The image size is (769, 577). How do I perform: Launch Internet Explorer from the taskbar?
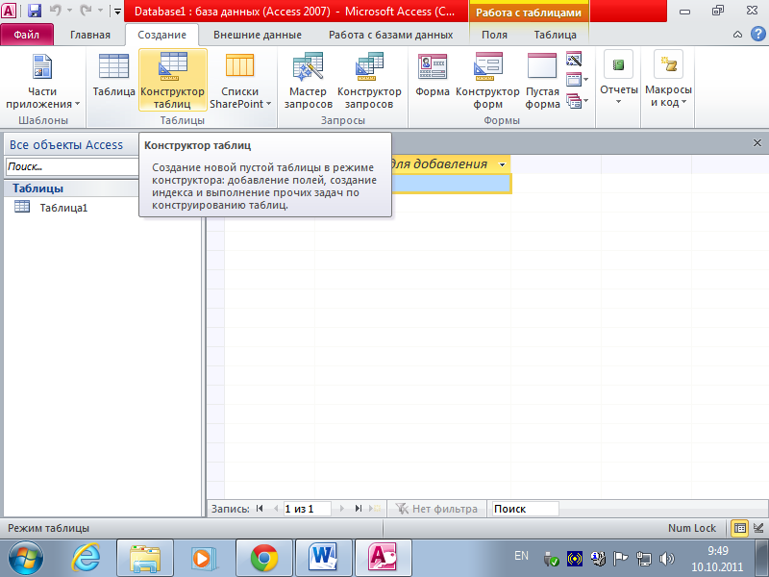point(86,559)
